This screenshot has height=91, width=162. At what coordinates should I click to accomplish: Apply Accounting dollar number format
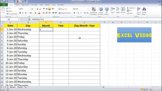[x=74, y=13]
